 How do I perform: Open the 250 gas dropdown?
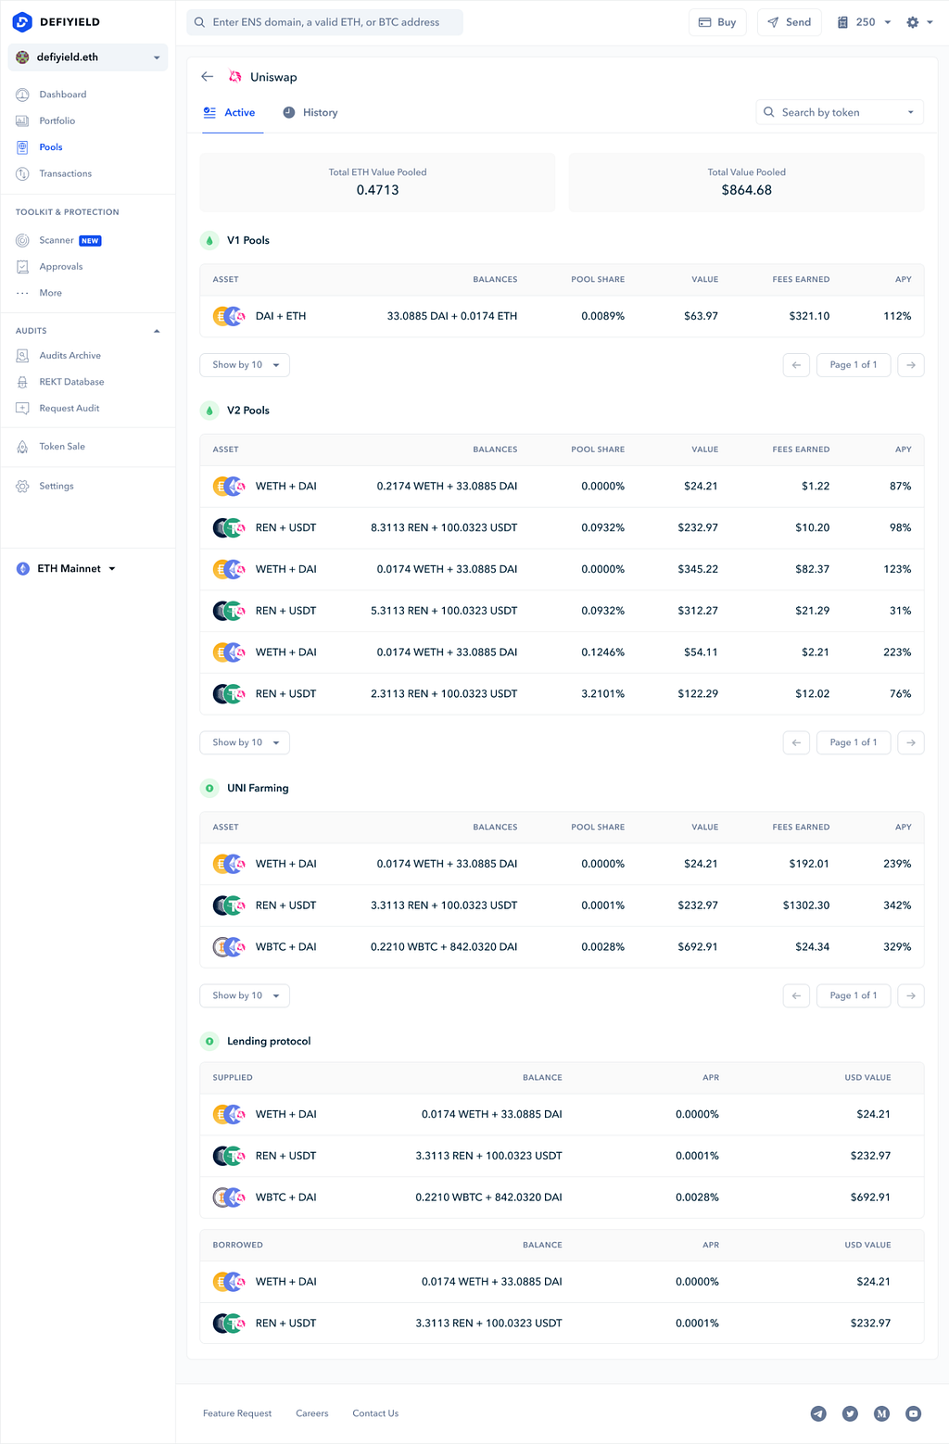pyautogui.click(x=864, y=22)
